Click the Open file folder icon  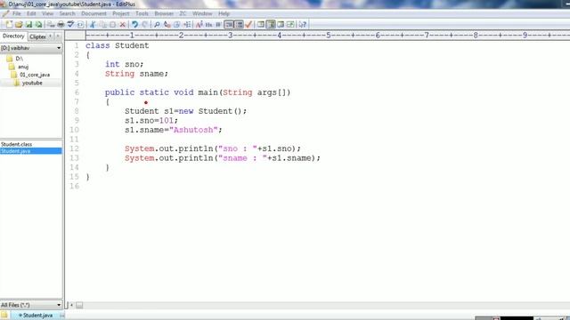tap(19, 24)
